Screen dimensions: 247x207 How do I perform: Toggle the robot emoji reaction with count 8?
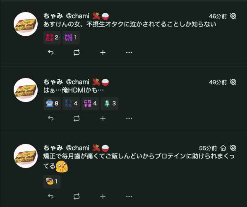coord(52,104)
